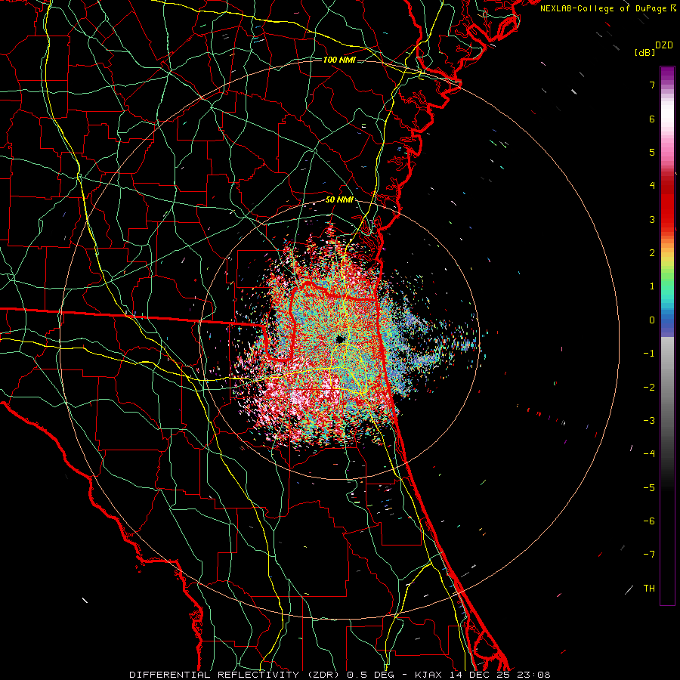Viewport: 680px width, 680px height.
Task: Click the 1 value on the scale
Action: point(652,286)
